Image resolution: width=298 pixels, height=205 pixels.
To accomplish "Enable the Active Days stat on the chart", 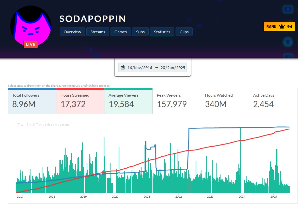I will pos(273,101).
